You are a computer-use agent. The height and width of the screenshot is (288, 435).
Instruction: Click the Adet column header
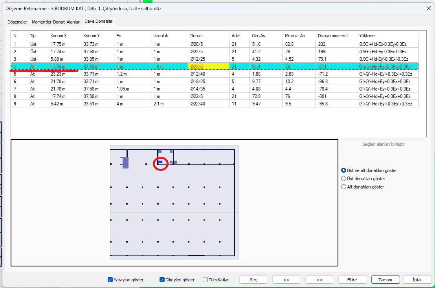point(239,36)
